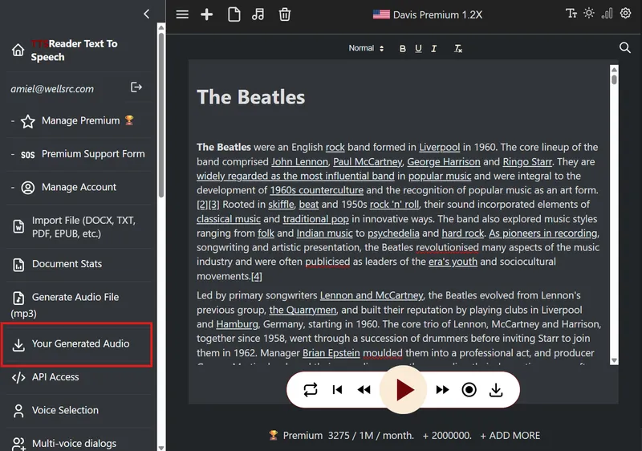Add a new document with plus icon
Screen dimensions: 642x451
[207, 14]
